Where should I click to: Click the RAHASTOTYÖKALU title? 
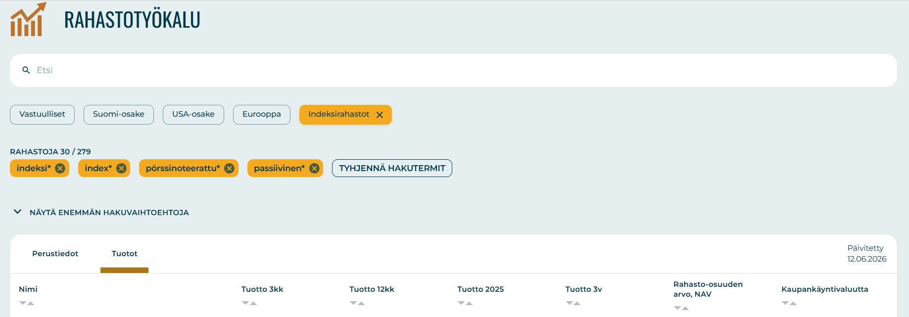[132, 19]
